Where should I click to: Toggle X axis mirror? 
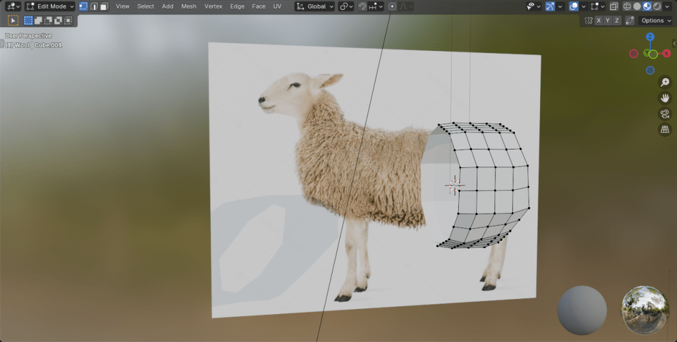598,21
